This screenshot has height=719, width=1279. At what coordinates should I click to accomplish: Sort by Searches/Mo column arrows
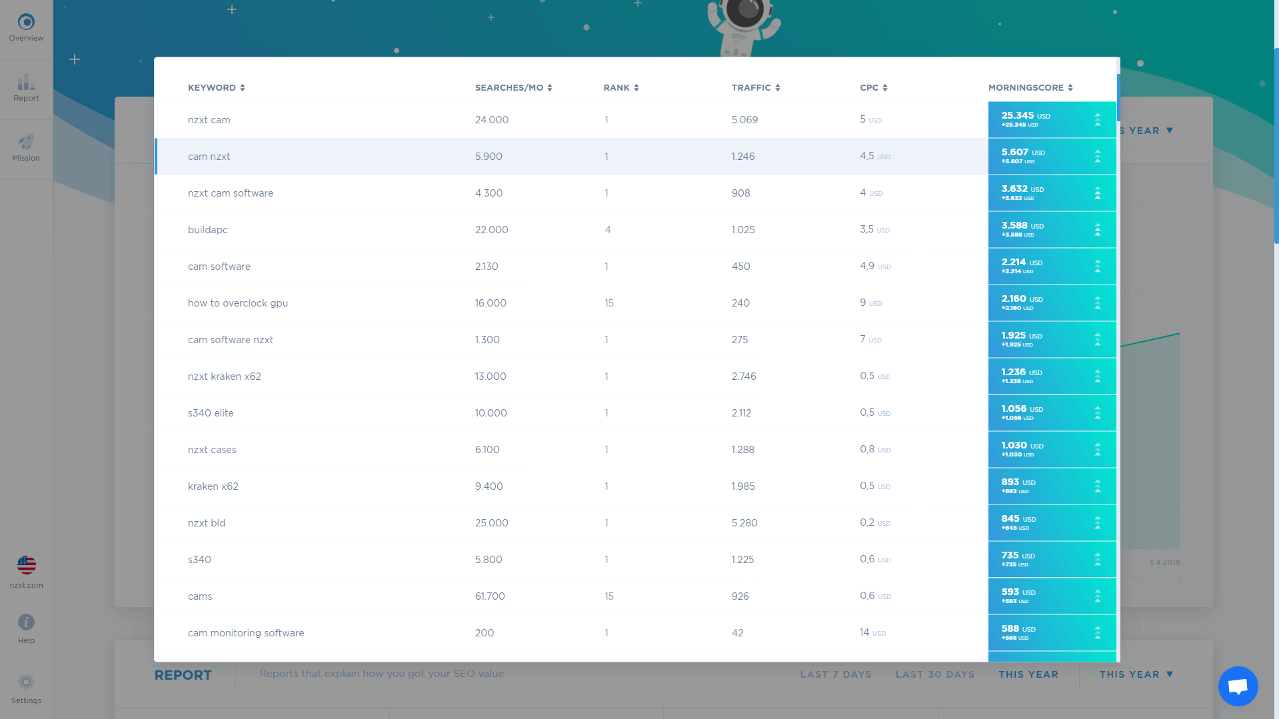point(550,88)
